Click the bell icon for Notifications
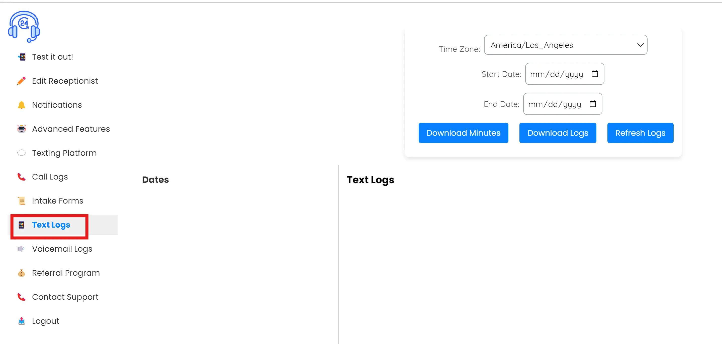The height and width of the screenshot is (344, 722). pos(21,105)
